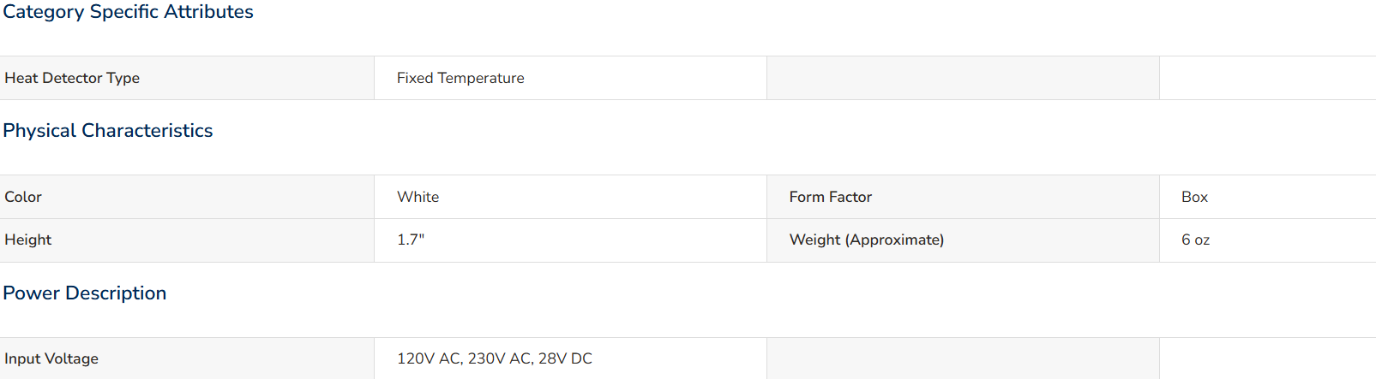
Task: Click empty cell beside Input Voltage value
Action: tap(963, 358)
